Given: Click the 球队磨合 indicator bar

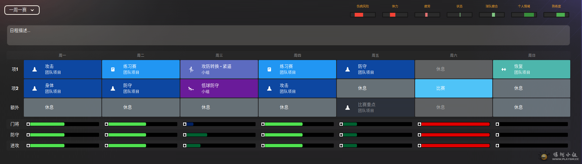Looking at the screenshot, I should (492, 15).
